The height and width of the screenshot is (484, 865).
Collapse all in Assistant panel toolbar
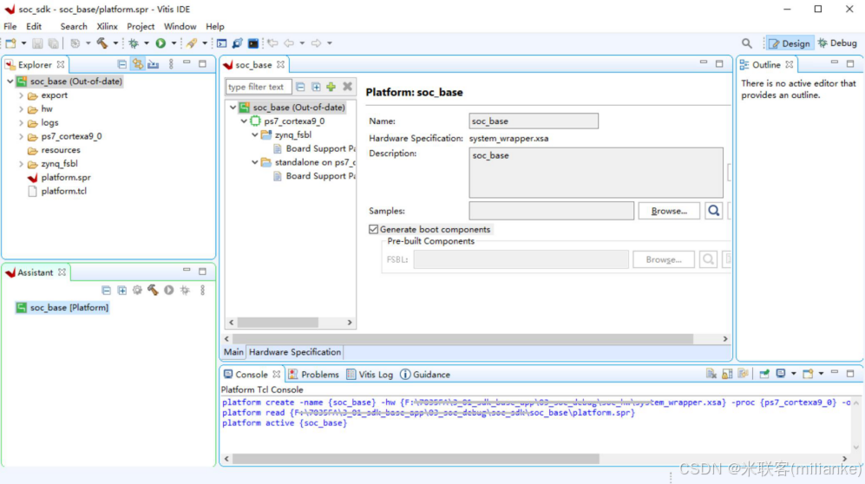[x=107, y=290]
